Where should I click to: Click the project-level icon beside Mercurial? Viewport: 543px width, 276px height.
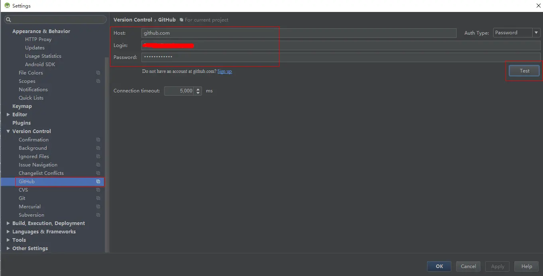pos(98,207)
